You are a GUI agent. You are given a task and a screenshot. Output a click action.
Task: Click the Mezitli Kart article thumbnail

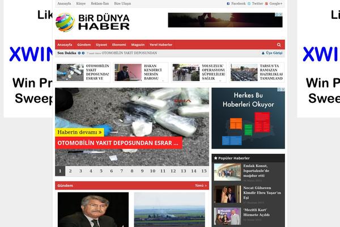(x=227, y=216)
